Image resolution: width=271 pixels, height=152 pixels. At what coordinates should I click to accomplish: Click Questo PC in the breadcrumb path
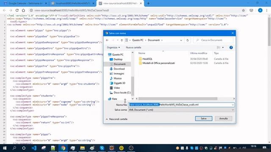pos(138,40)
